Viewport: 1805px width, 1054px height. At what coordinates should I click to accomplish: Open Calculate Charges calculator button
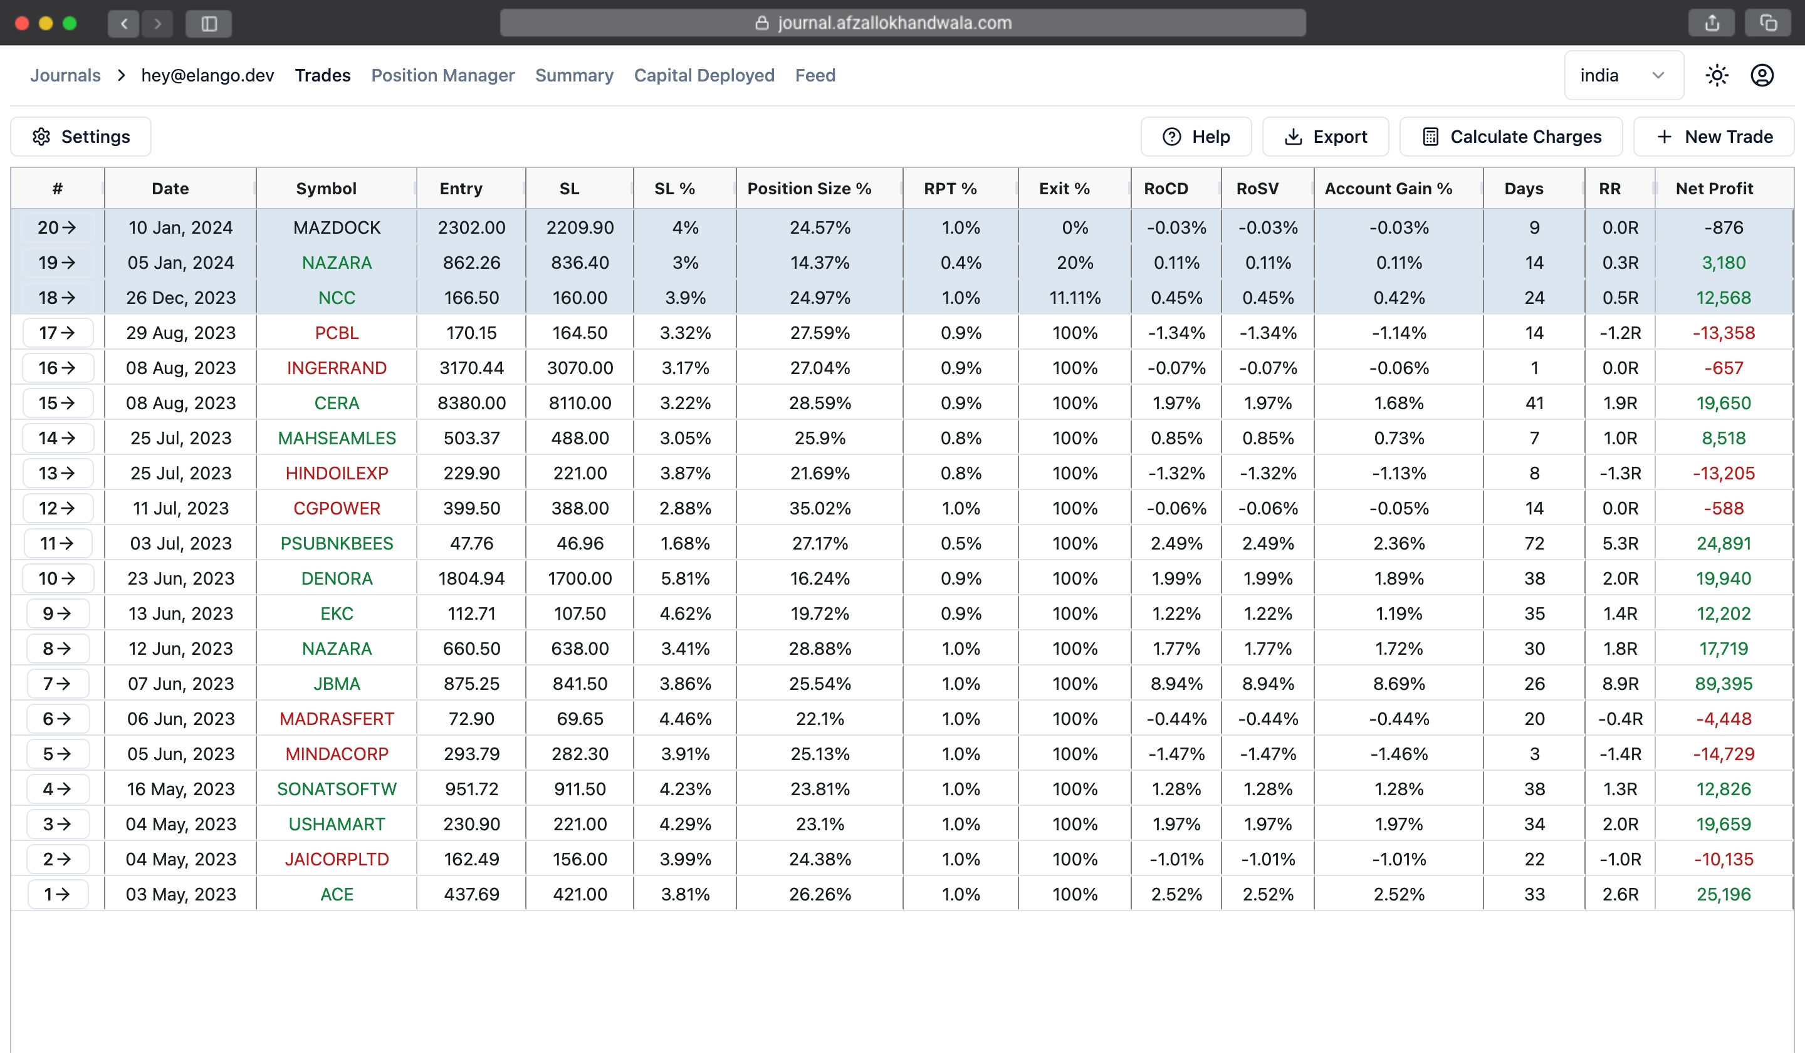point(1510,137)
